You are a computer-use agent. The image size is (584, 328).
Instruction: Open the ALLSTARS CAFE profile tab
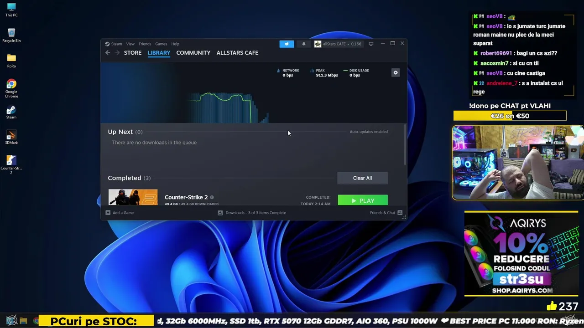pos(237,53)
